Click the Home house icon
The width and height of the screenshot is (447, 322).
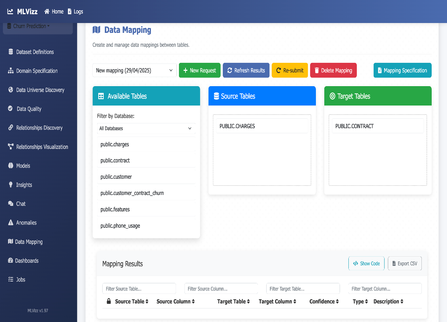(x=47, y=12)
